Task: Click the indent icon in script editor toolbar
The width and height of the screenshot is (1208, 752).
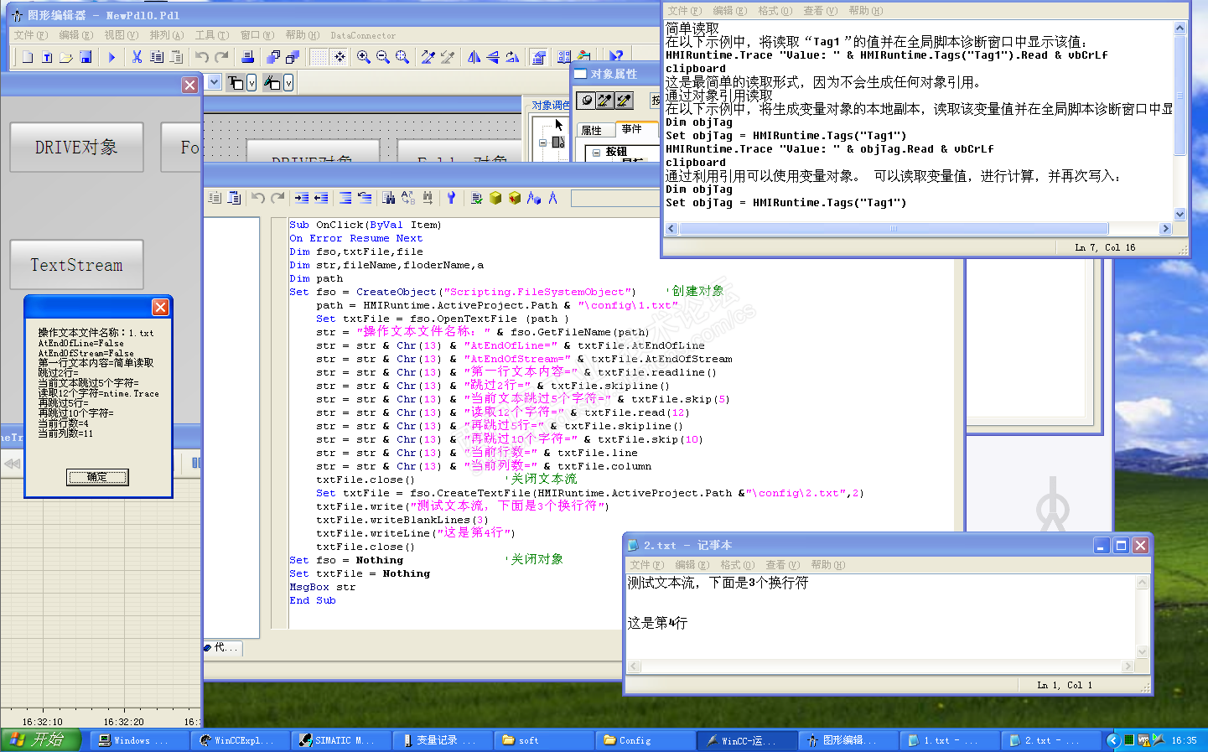Action: pyautogui.click(x=302, y=198)
